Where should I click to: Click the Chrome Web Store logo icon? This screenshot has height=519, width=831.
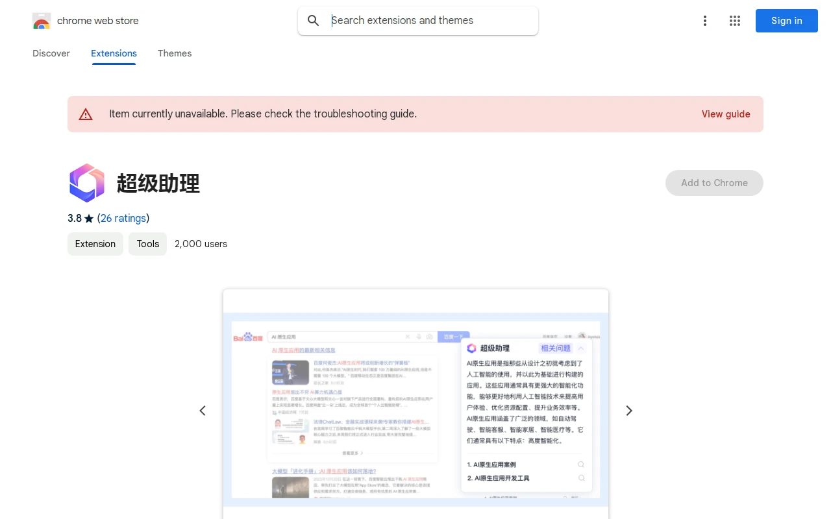[42, 21]
